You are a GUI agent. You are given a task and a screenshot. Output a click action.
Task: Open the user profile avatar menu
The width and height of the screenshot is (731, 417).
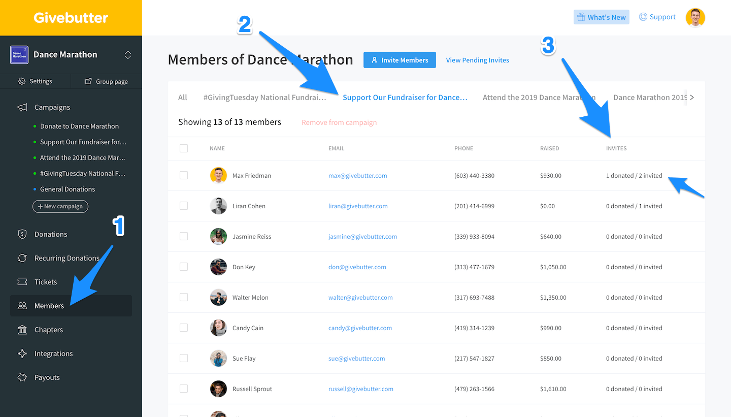point(695,17)
